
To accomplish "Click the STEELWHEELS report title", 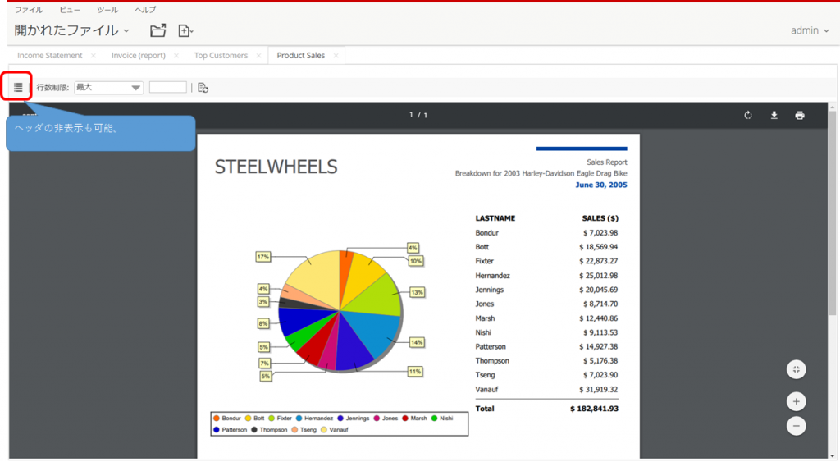I will pyautogui.click(x=276, y=167).
